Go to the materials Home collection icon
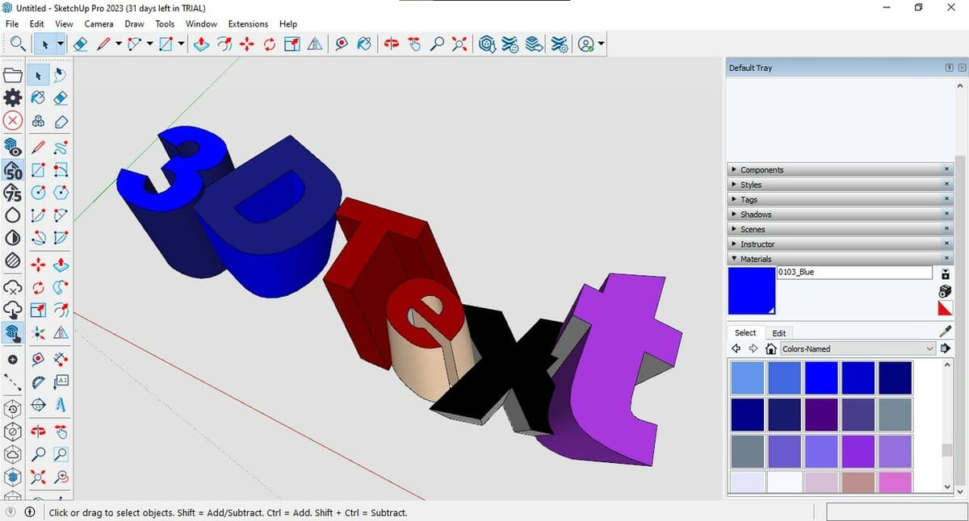 point(771,349)
